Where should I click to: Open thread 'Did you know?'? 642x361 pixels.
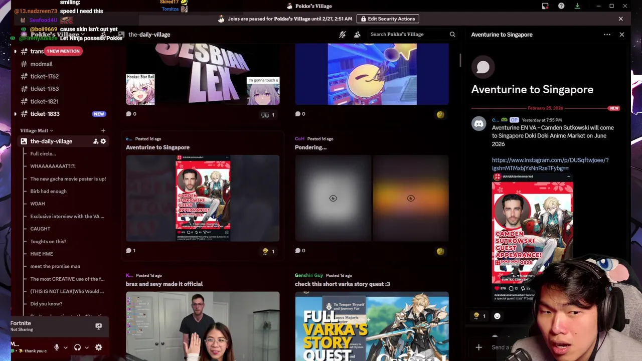point(46,304)
